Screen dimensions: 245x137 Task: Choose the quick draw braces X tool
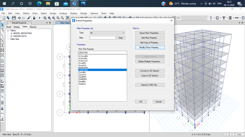[x=2, y=55]
